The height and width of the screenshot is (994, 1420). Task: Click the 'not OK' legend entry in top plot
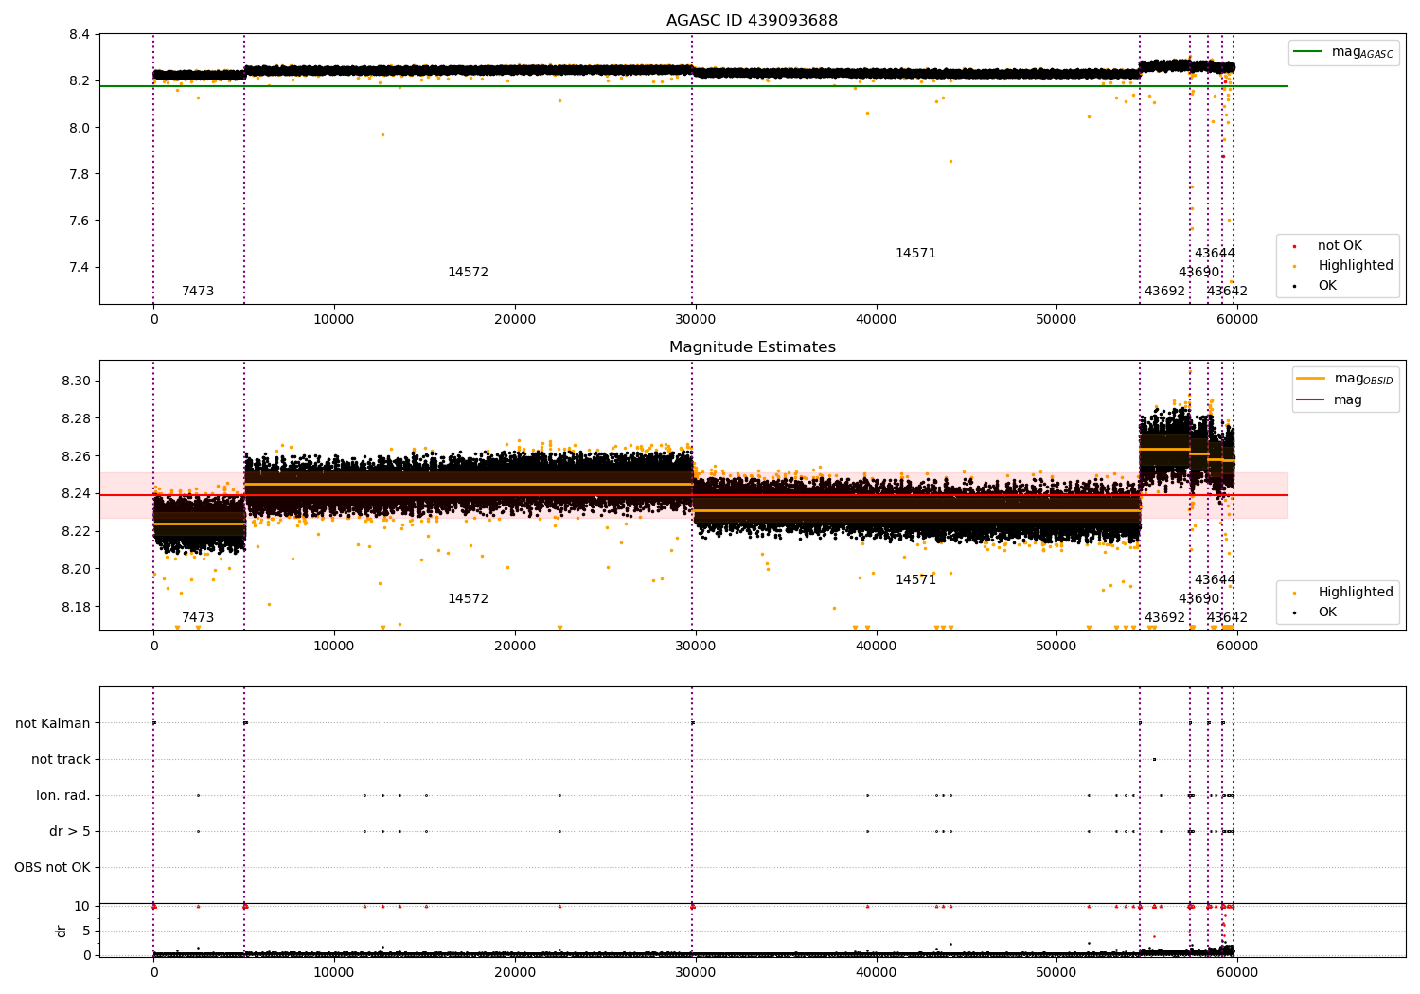(1340, 245)
